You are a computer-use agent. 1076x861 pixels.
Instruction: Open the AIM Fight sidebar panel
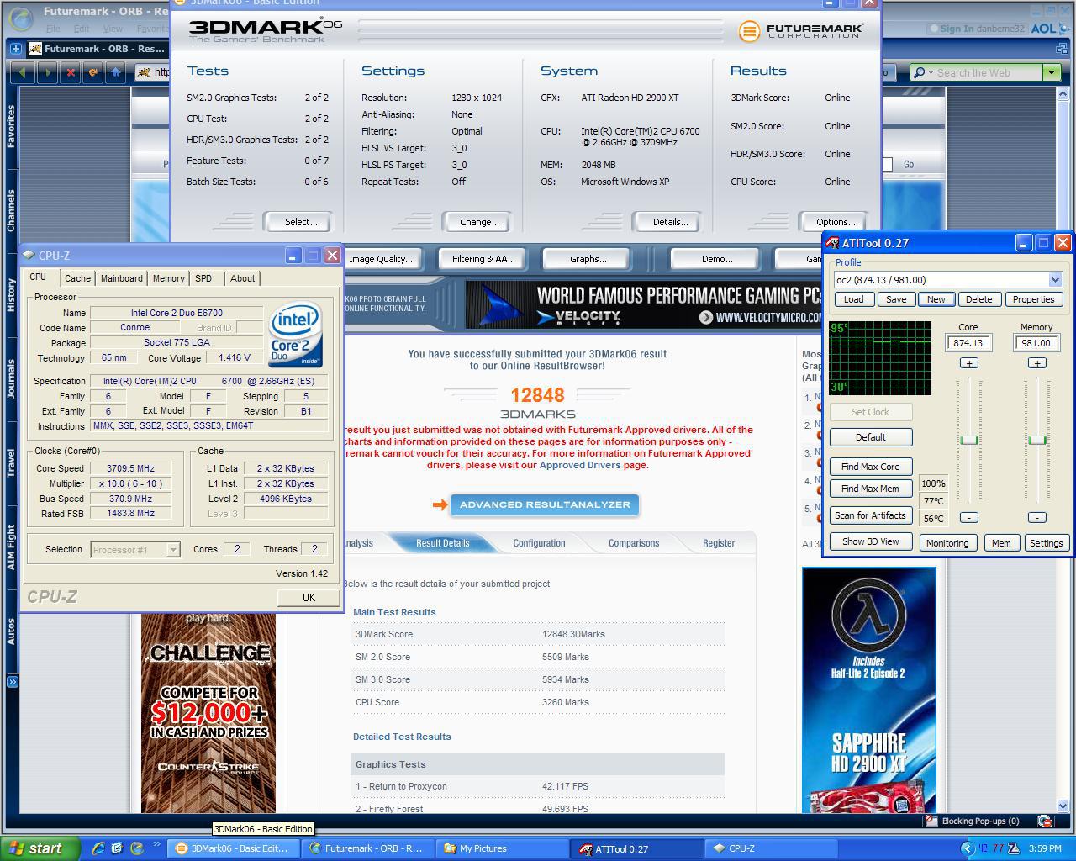pyautogui.click(x=11, y=547)
